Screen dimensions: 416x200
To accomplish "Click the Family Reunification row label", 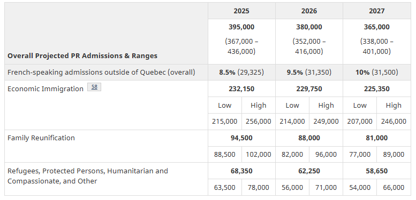I will [41, 138].
